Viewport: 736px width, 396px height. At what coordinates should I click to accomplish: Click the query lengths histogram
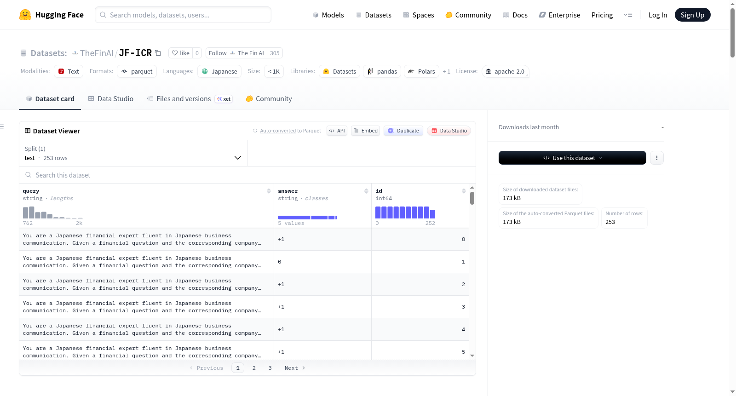pyautogui.click(x=53, y=212)
